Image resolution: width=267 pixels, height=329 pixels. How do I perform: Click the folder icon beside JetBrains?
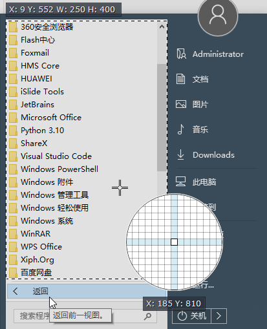pos(13,105)
